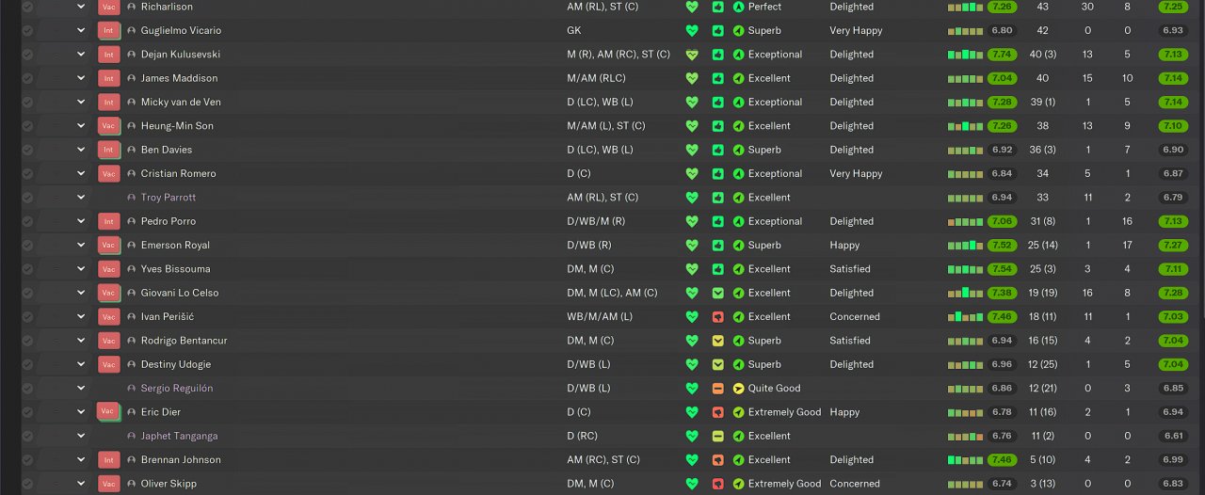The height and width of the screenshot is (495, 1205).
Task: Click the form bars for Brennan Johnson
Action: coord(965,460)
